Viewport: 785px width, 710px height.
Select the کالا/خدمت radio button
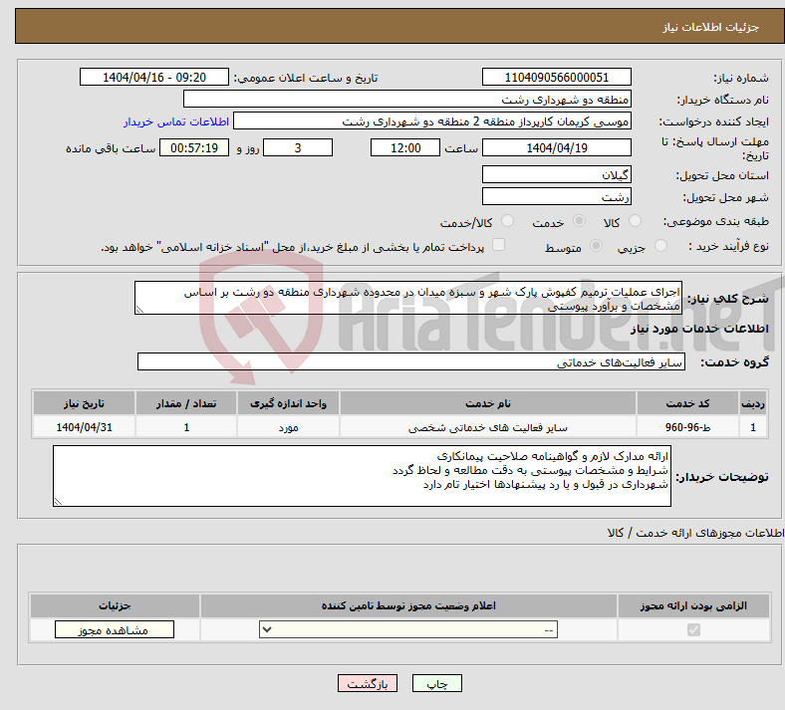(x=508, y=221)
